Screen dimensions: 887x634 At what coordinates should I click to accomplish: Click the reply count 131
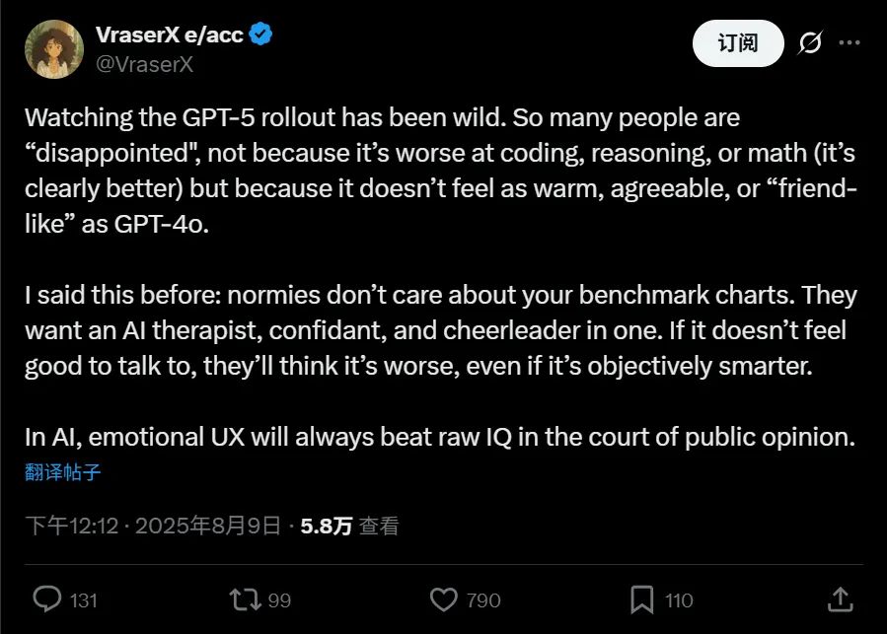click(x=84, y=599)
